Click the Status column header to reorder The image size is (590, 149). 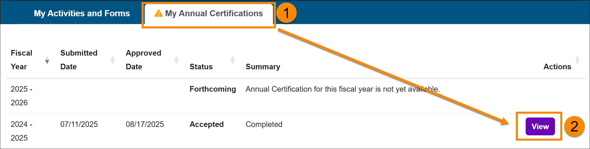point(201,67)
